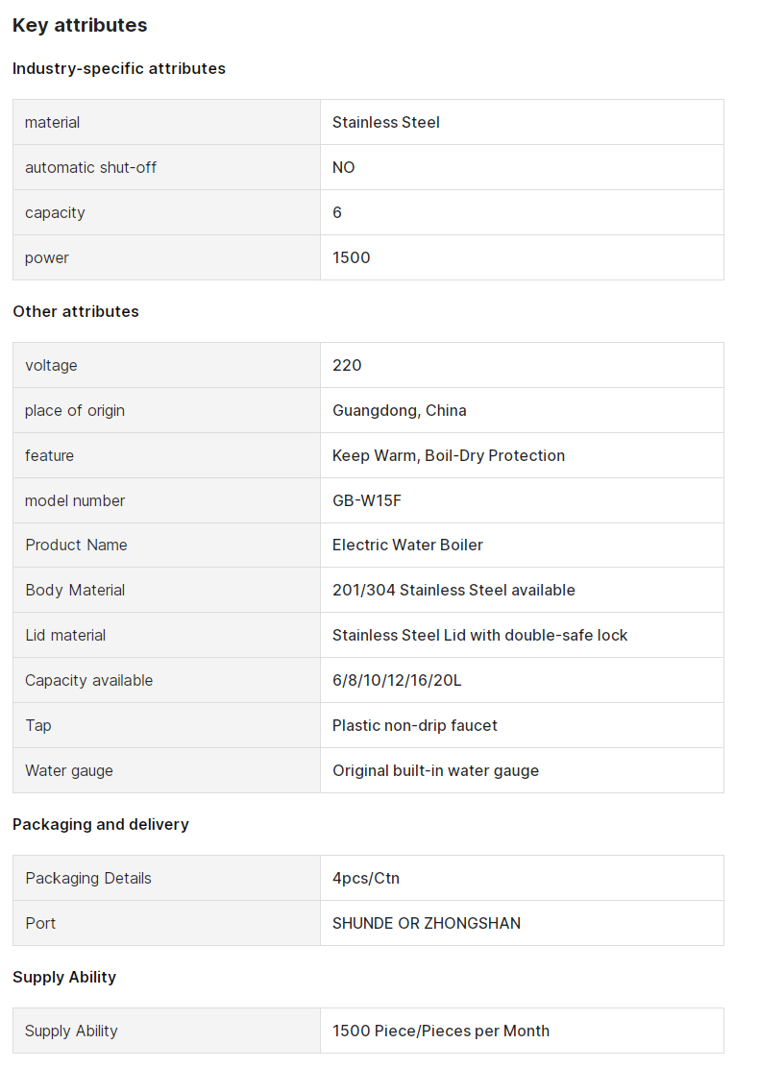Select Keep Warm, Boil-Dry Protection text
Viewport: 759px width, 1068px height.
[449, 455]
